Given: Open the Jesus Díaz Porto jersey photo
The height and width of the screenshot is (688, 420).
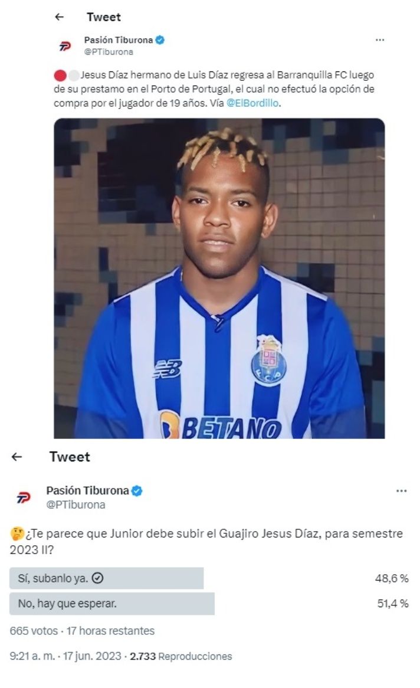Looking at the screenshot, I should (x=219, y=278).
